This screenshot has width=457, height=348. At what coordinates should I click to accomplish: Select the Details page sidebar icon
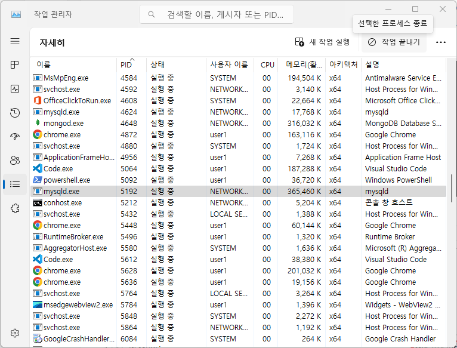point(15,184)
